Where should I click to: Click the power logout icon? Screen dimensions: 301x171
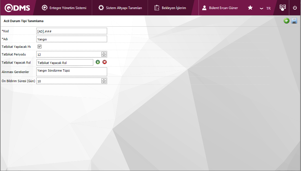[x=295, y=8]
